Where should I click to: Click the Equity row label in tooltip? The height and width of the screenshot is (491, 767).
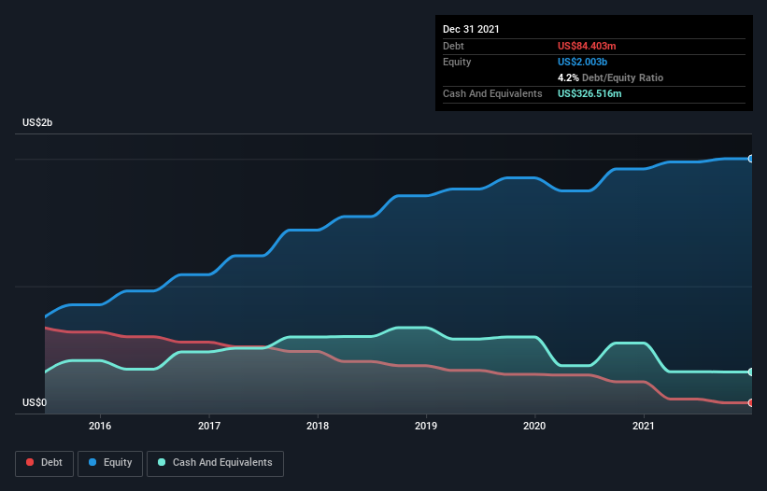click(457, 62)
